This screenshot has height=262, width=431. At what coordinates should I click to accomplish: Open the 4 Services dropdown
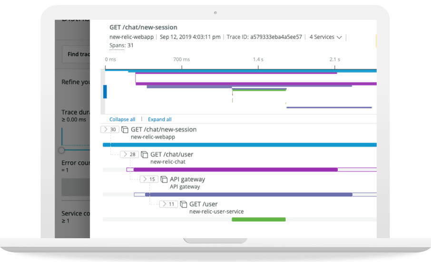(325, 37)
